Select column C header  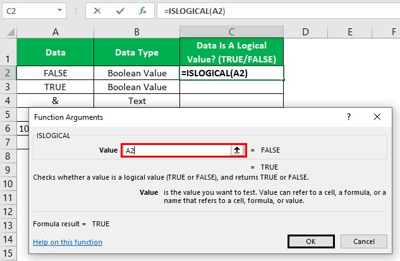(231, 32)
